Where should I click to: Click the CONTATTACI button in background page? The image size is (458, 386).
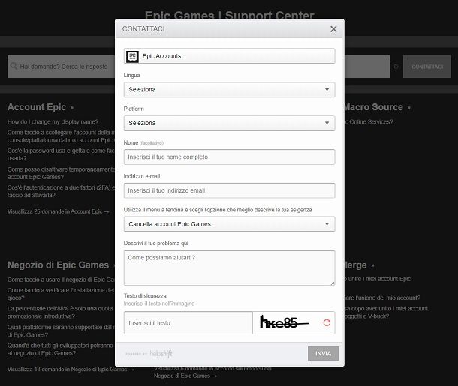pyautogui.click(x=427, y=67)
